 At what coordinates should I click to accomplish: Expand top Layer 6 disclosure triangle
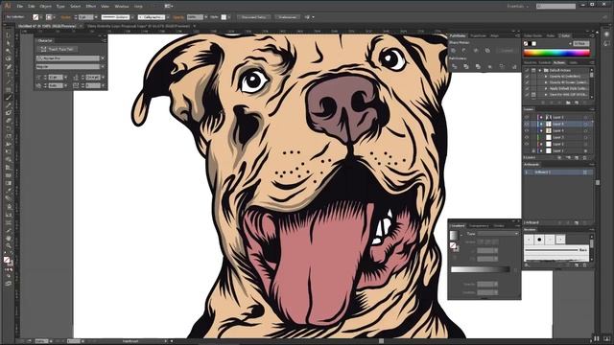point(542,117)
